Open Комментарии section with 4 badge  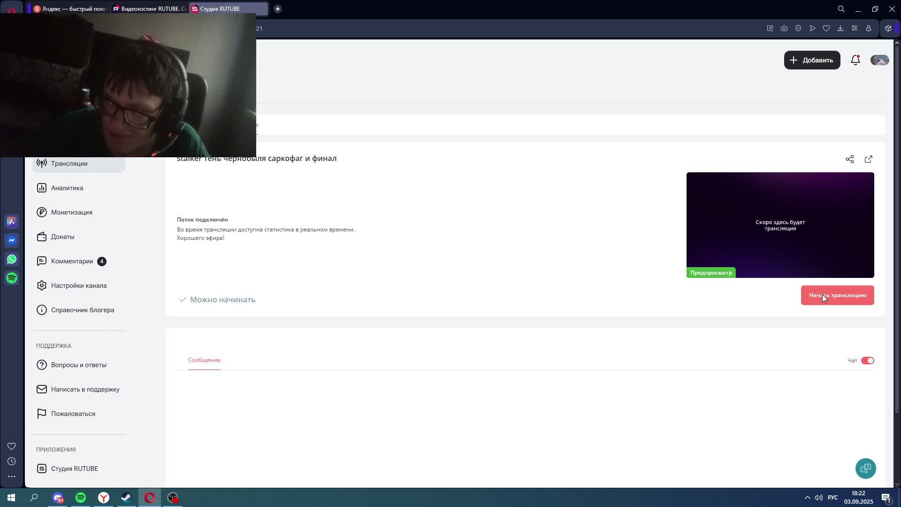72,261
